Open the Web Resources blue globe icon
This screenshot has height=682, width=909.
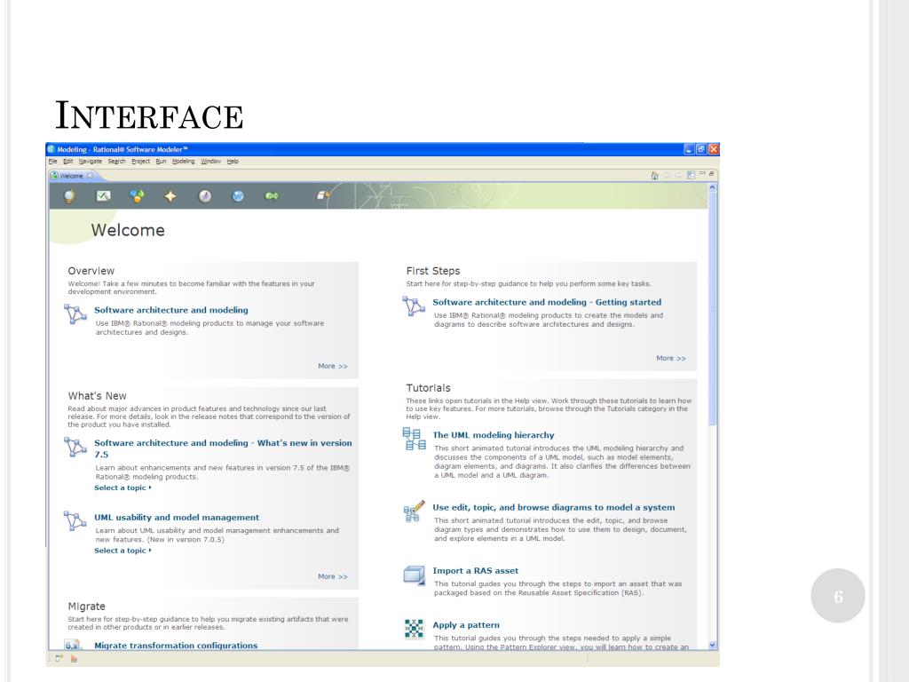pos(238,196)
